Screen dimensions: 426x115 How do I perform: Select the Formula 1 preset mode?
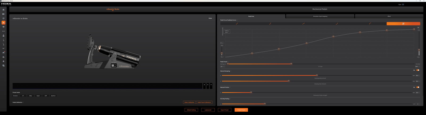pyautogui.click(x=15, y=96)
